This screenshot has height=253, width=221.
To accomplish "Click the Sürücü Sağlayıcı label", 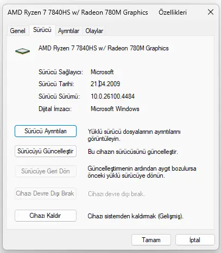I will [x=61, y=72].
